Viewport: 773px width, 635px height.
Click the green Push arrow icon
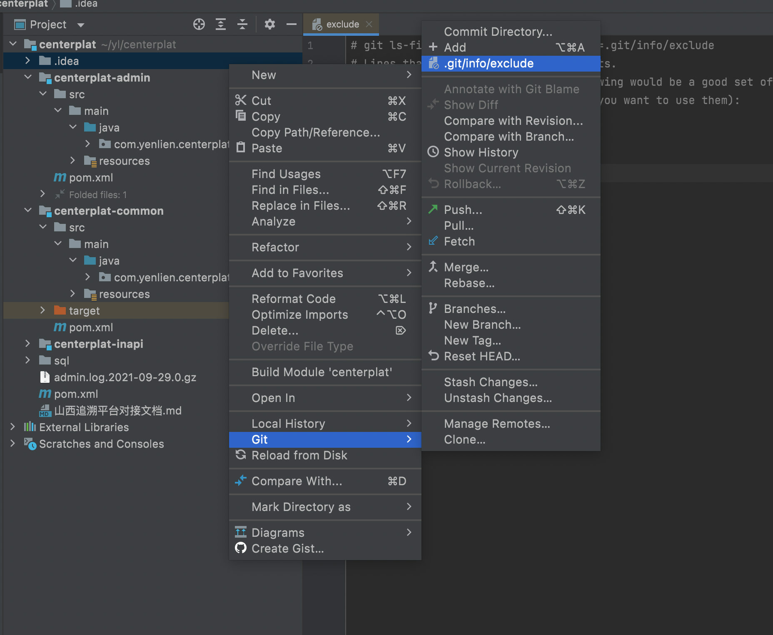[433, 209]
